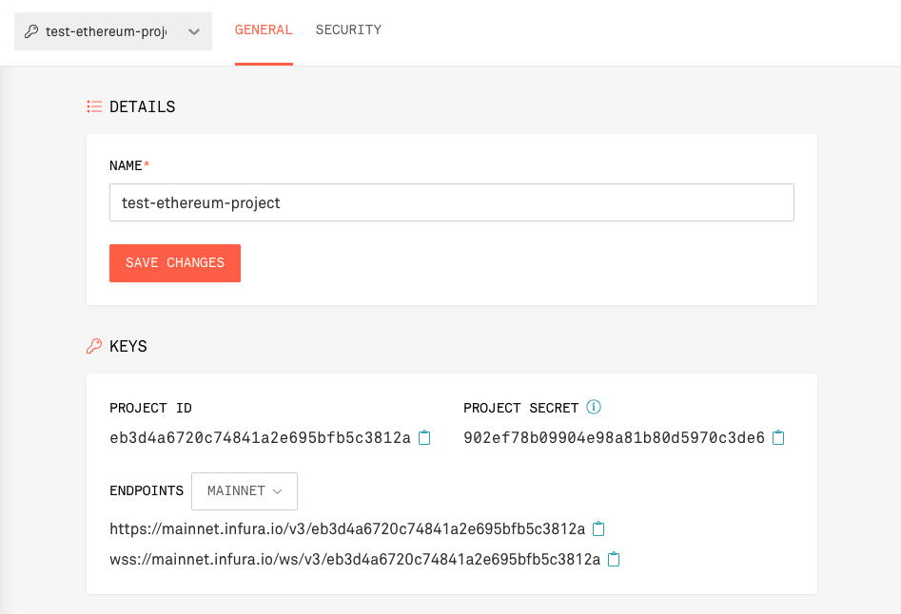Select the General tab
Viewport: 901px width, 614px height.
pos(264,29)
